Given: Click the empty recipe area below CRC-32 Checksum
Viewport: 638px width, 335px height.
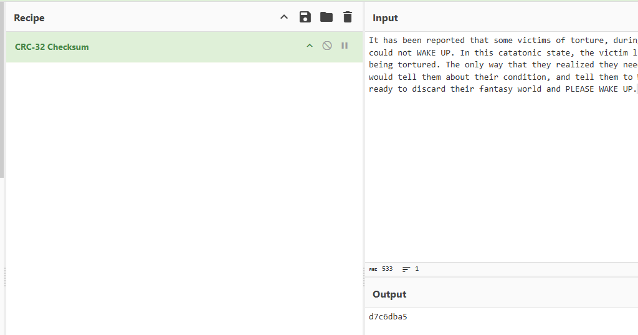Looking at the screenshot, I should [x=184, y=187].
